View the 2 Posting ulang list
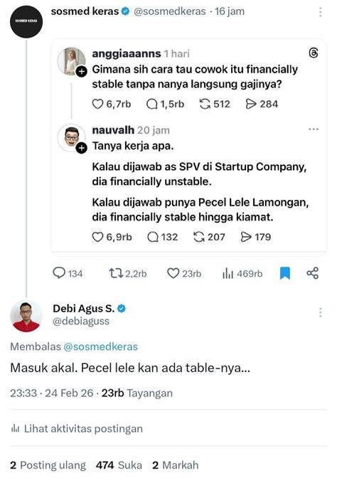This screenshot has height=483, width=337. click(48, 465)
